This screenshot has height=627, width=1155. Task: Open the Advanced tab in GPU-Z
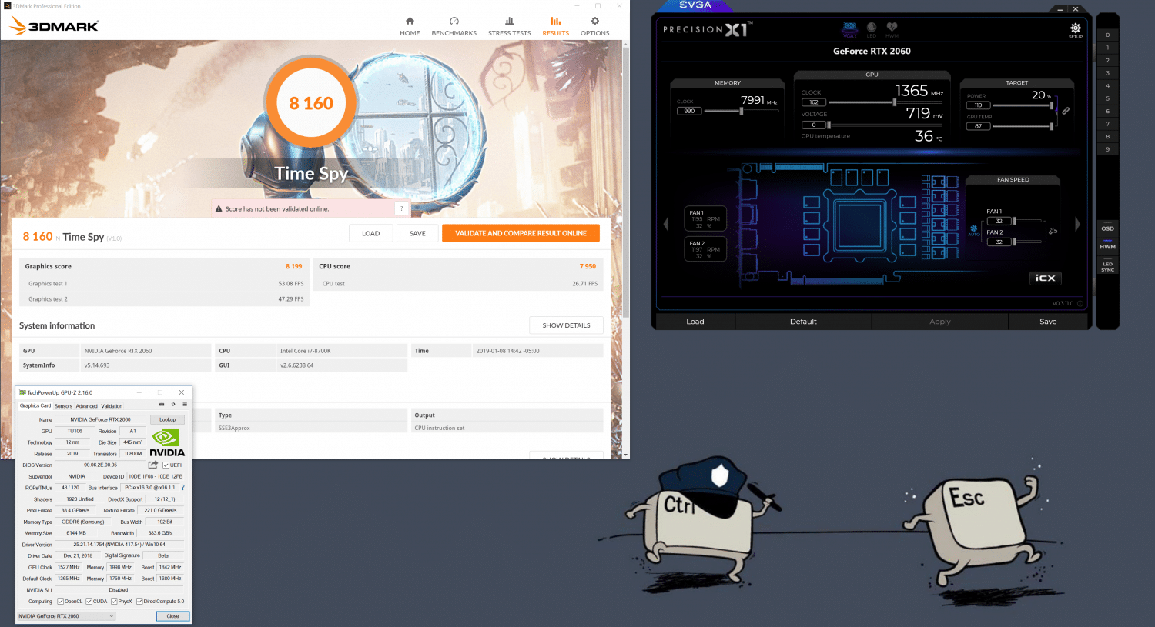pyautogui.click(x=86, y=406)
